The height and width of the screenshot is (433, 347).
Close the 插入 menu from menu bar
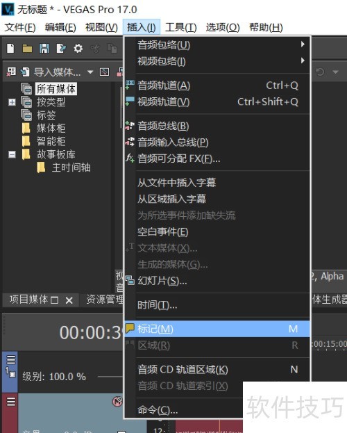point(141,27)
